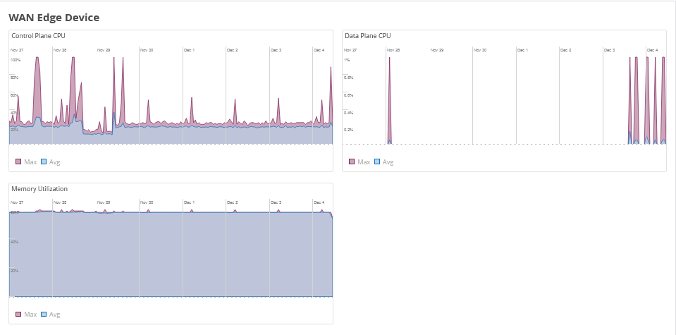Viewport: 676px width, 335px height.
Task: Click Nov 27 label in Control Plane CPU chart
Action: coord(17,50)
